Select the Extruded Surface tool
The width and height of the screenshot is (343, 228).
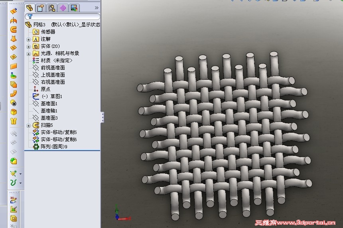click(14, 11)
